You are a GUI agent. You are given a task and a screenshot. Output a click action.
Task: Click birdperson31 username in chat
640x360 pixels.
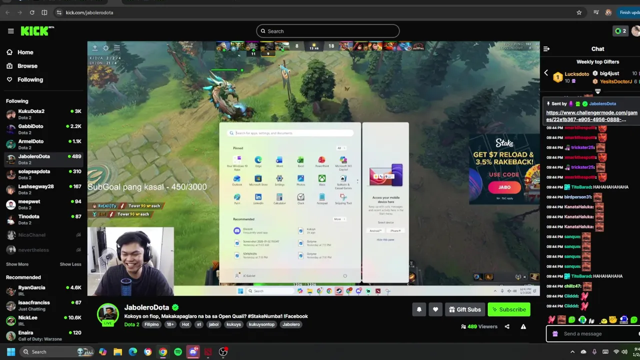coord(578,197)
